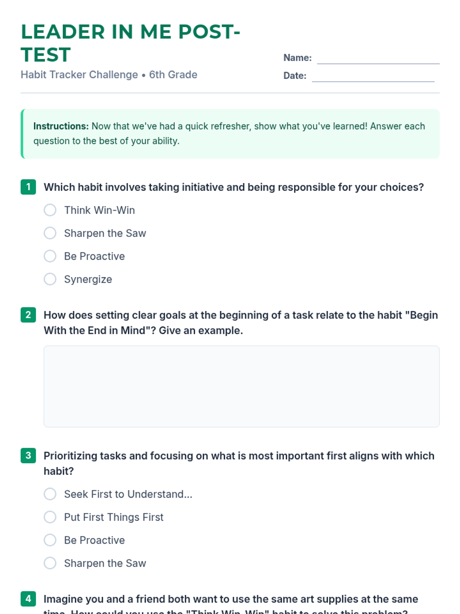This screenshot has width=460, height=614.
Task: Click the Leader In Me Post-Test title
Action: (130, 43)
